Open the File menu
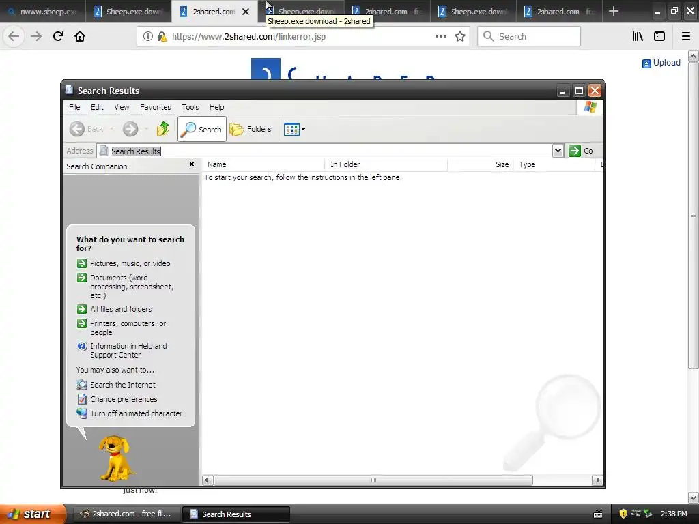 [74, 107]
